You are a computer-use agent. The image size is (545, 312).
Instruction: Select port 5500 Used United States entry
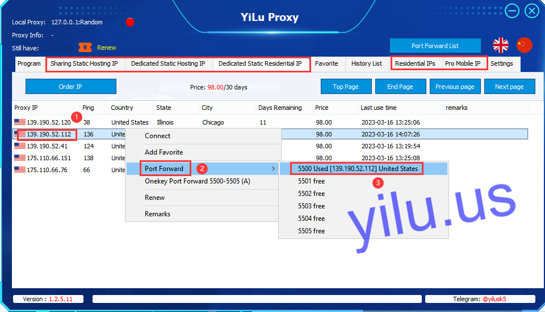pos(363,169)
